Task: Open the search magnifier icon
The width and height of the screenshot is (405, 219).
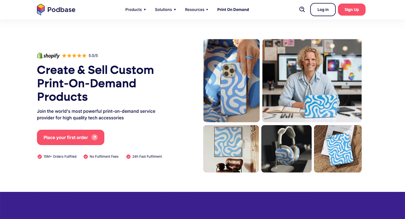Action: click(x=302, y=9)
